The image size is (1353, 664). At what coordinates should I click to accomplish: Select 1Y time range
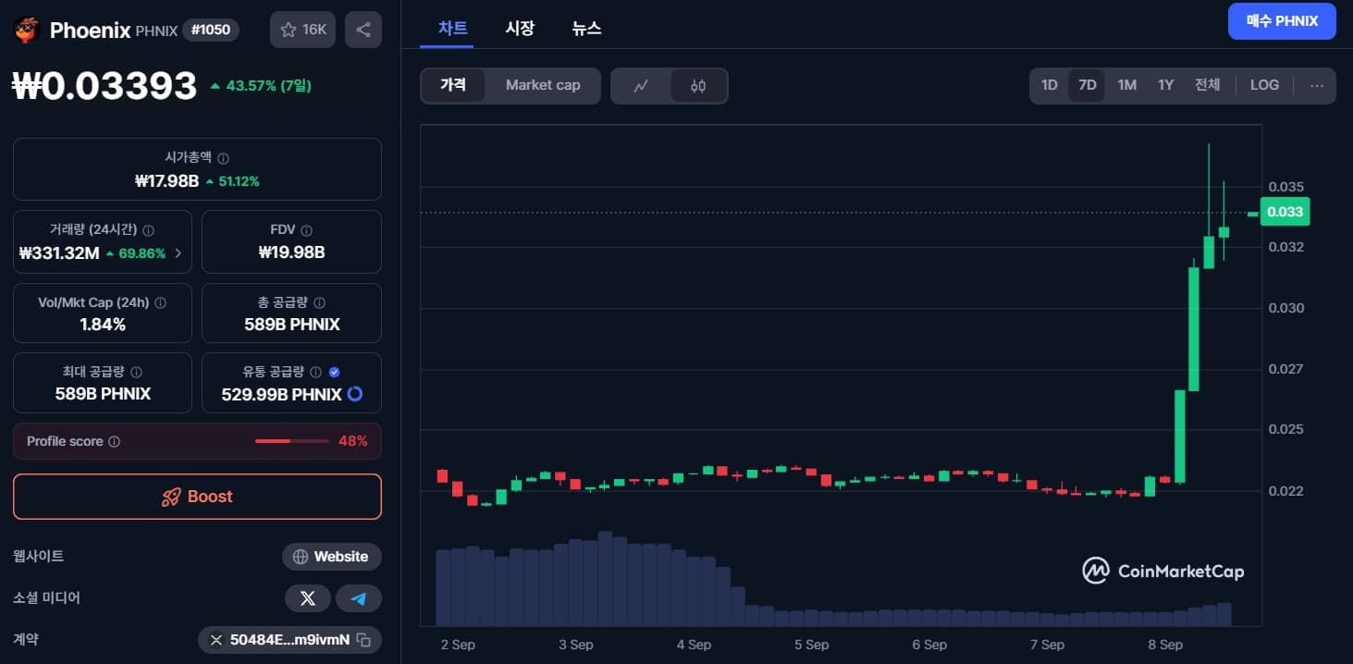point(1165,85)
